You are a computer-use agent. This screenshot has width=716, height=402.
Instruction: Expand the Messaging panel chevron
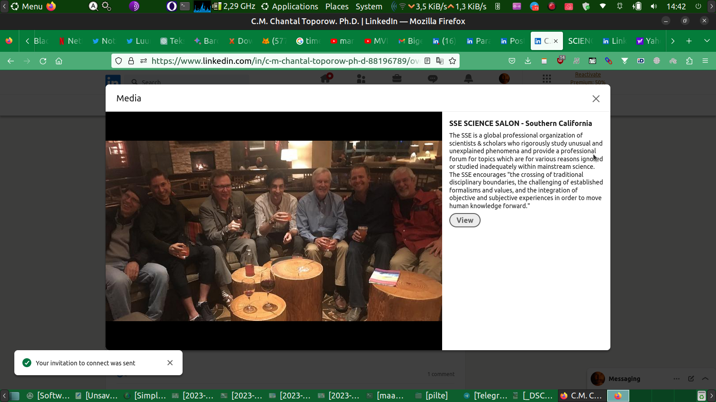705,379
